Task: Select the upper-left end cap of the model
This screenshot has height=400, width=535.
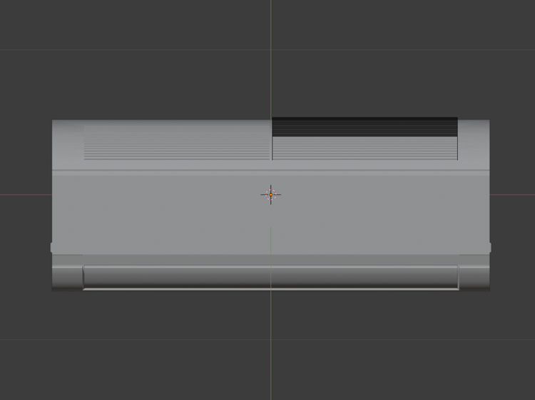Action: (68, 144)
